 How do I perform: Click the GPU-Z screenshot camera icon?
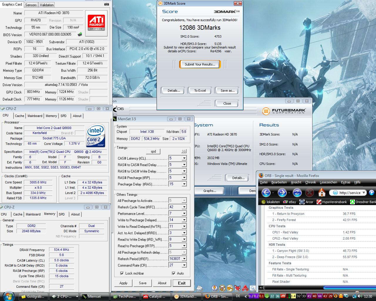106,4
